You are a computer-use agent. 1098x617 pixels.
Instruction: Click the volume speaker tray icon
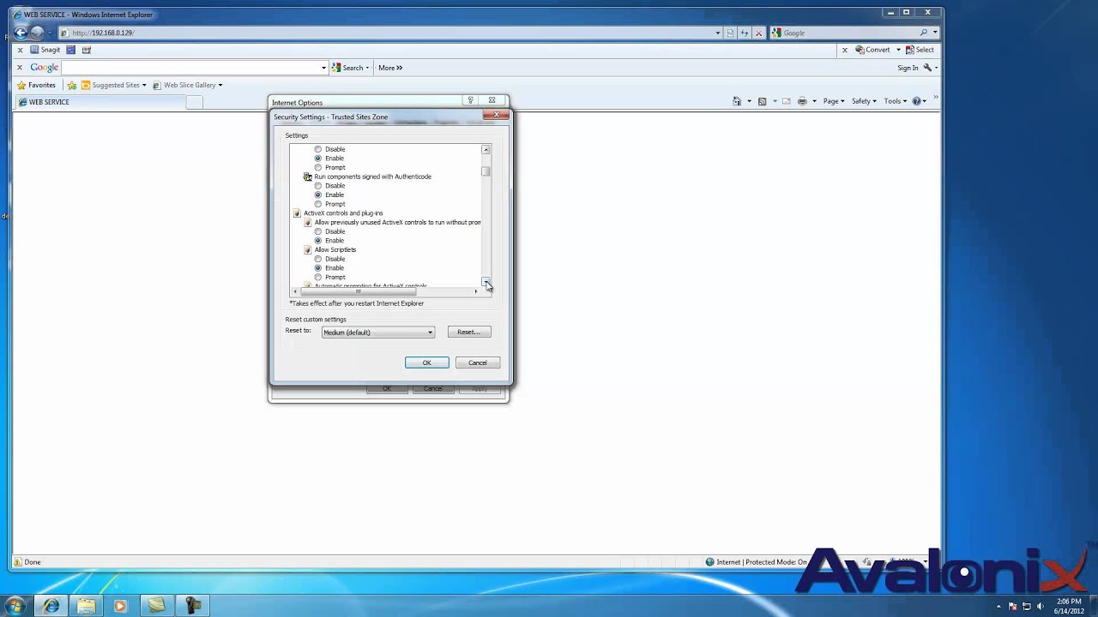tap(1040, 606)
